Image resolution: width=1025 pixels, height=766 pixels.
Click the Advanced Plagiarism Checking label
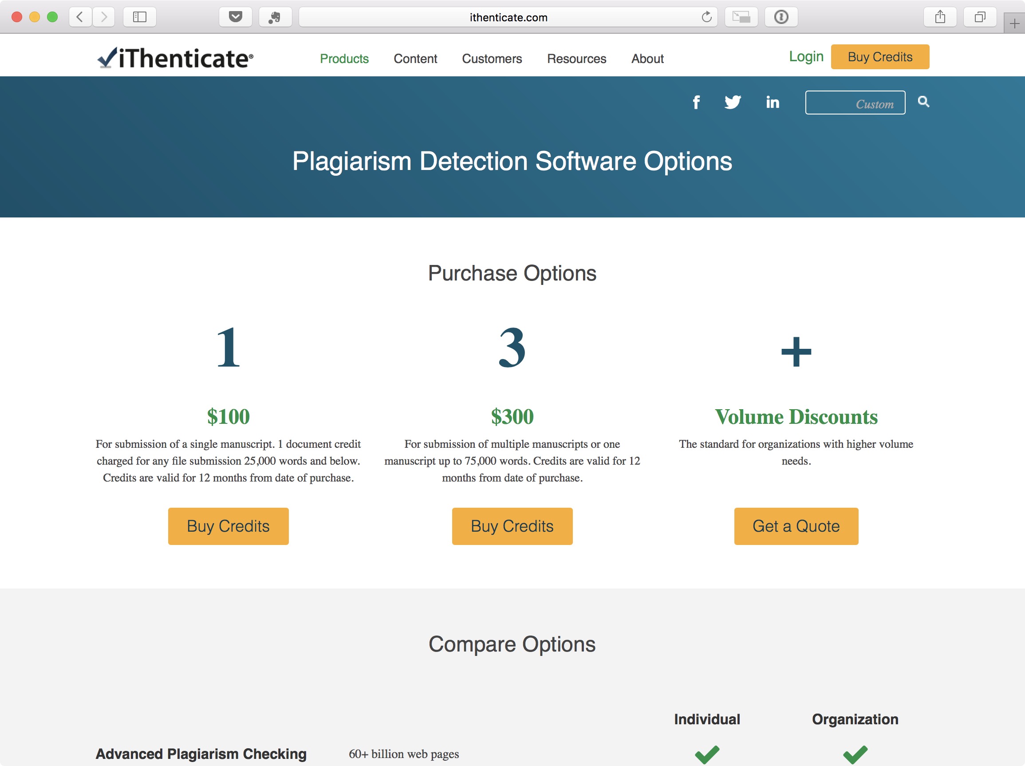point(201,754)
